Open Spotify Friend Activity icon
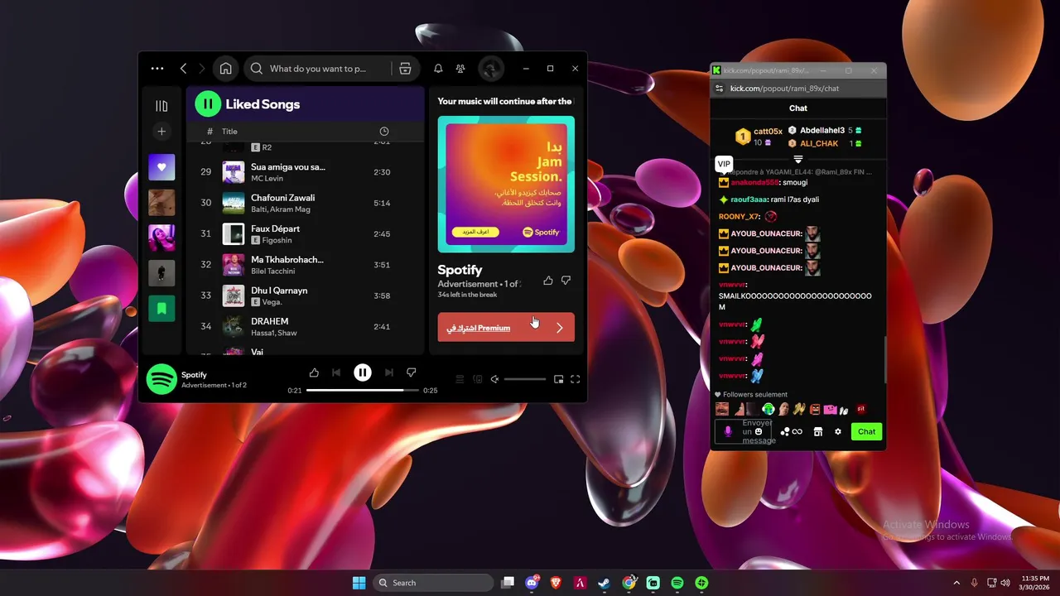 coord(461,69)
